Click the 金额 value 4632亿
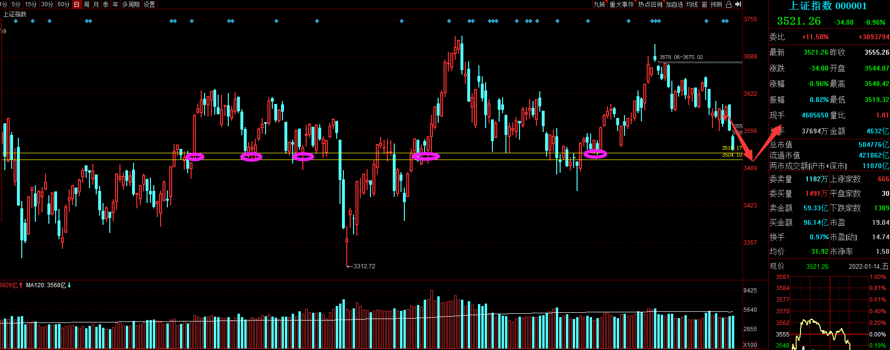Screen dimensions: 890x350 point(878,131)
